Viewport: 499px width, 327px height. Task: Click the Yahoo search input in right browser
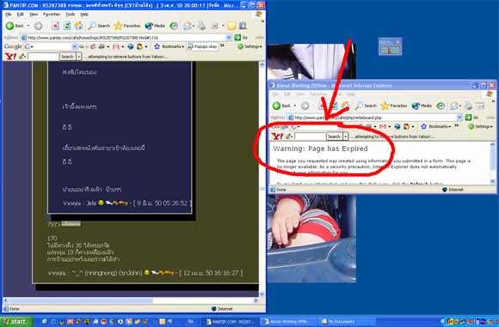(310, 136)
